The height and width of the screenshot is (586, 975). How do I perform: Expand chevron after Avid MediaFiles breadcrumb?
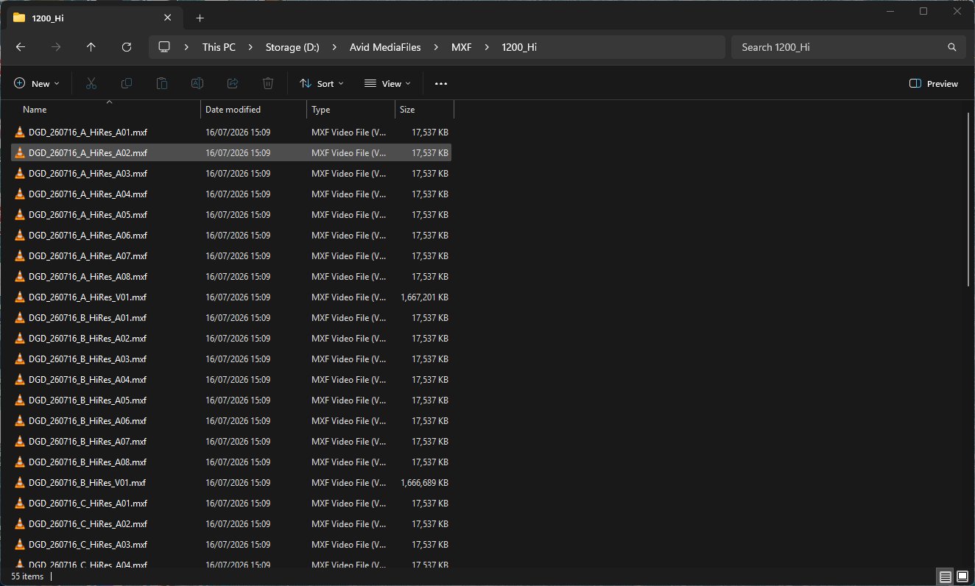pyautogui.click(x=437, y=47)
